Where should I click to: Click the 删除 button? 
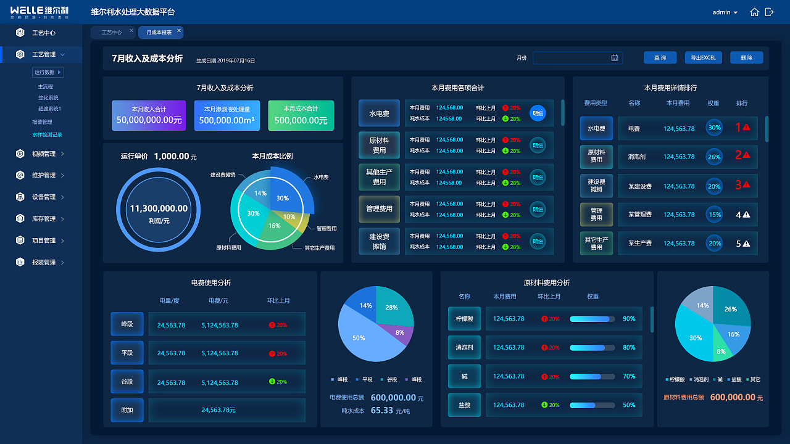coord(746,57)
